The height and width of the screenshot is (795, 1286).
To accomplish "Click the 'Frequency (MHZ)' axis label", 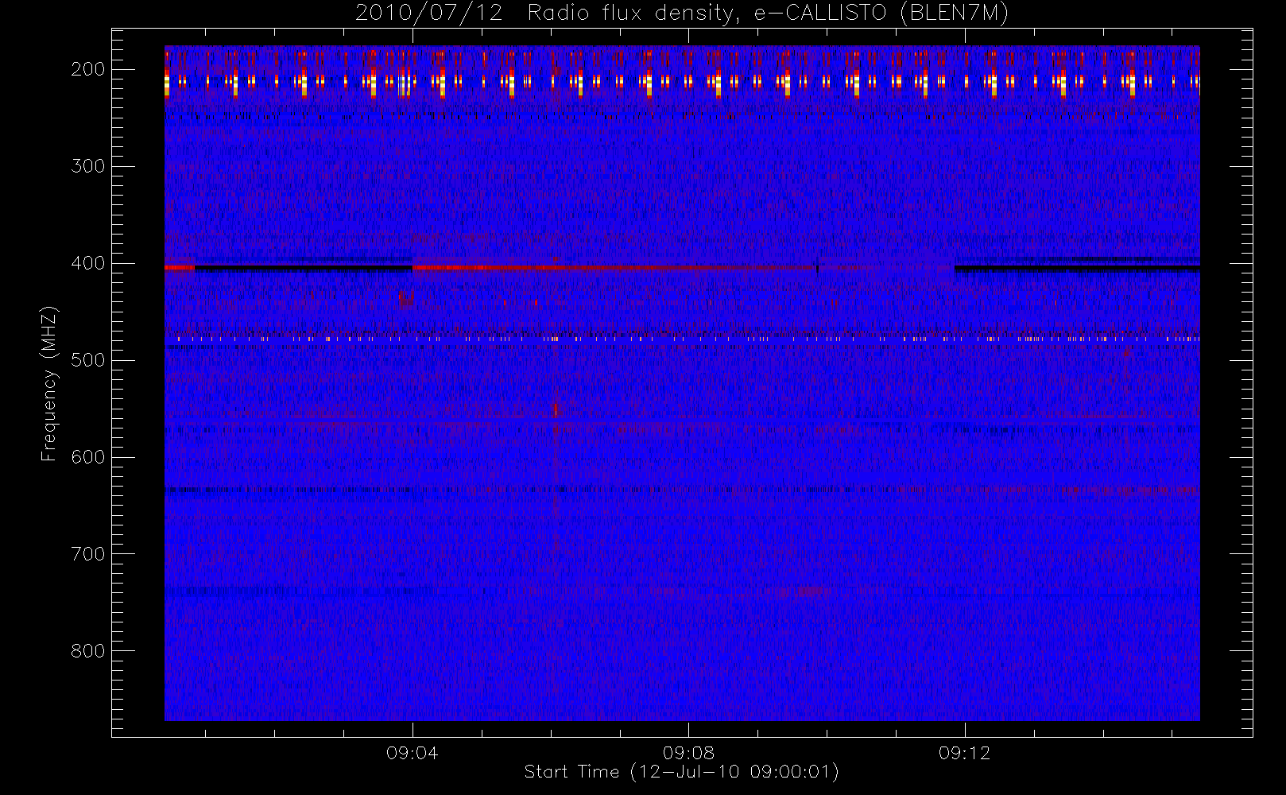I will 49,383.
